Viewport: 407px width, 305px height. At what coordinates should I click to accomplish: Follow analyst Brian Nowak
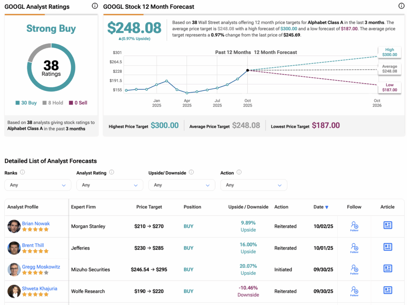354,226
